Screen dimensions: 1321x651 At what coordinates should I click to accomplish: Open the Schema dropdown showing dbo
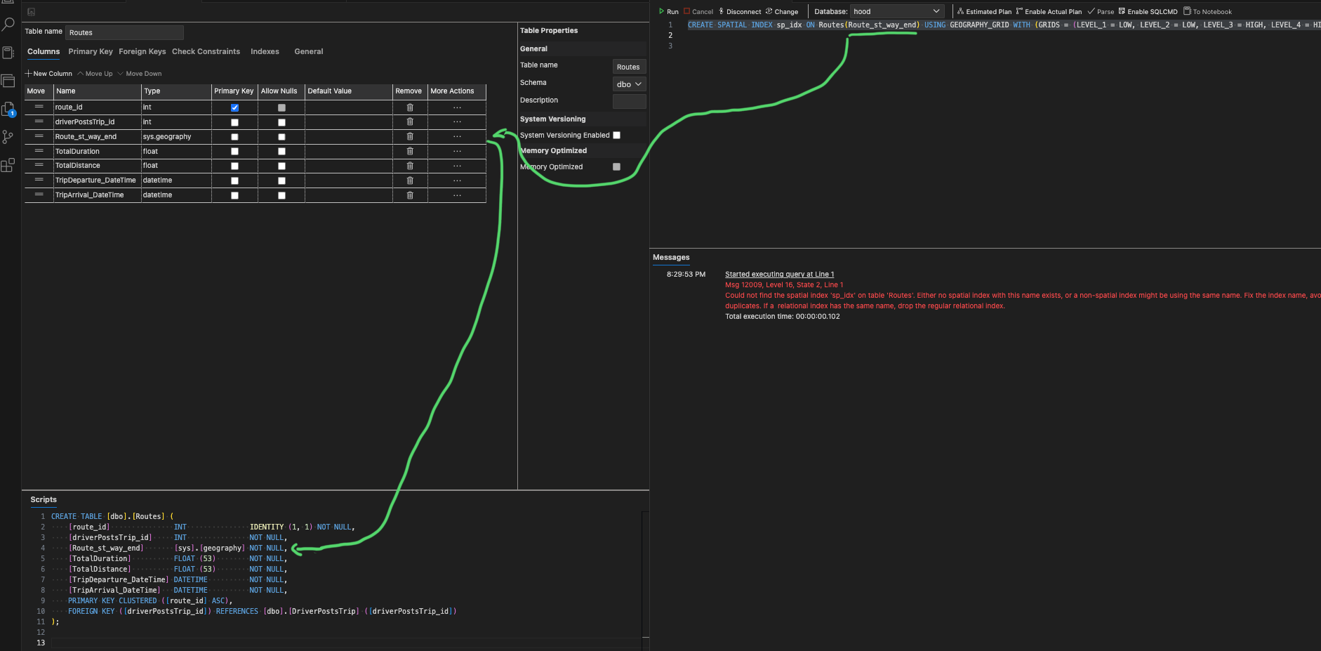coord(629,84)
